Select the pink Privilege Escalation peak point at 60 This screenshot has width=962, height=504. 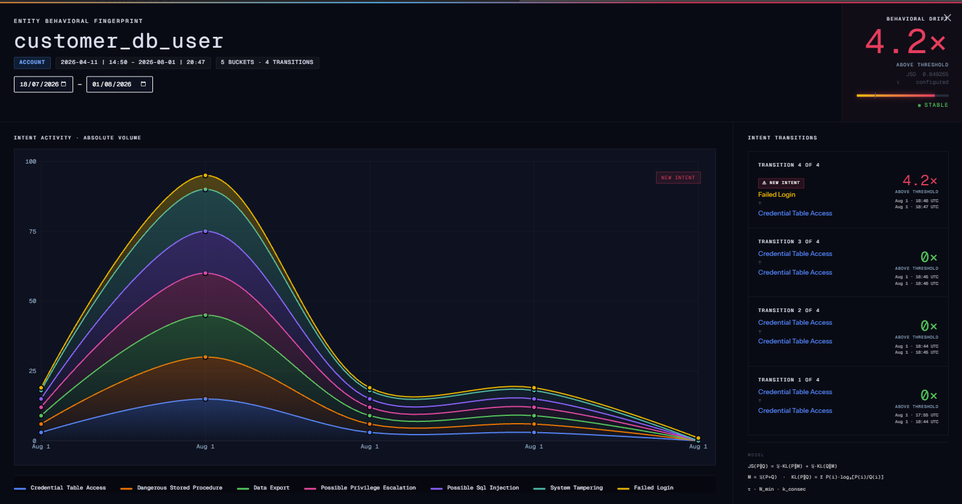pyautogui.click(x=206, y=273)
